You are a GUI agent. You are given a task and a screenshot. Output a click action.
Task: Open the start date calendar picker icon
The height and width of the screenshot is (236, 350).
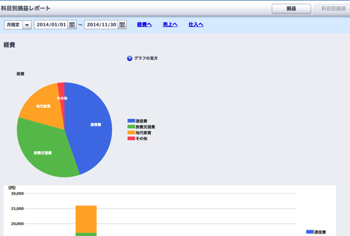click(x=72, y=25)
